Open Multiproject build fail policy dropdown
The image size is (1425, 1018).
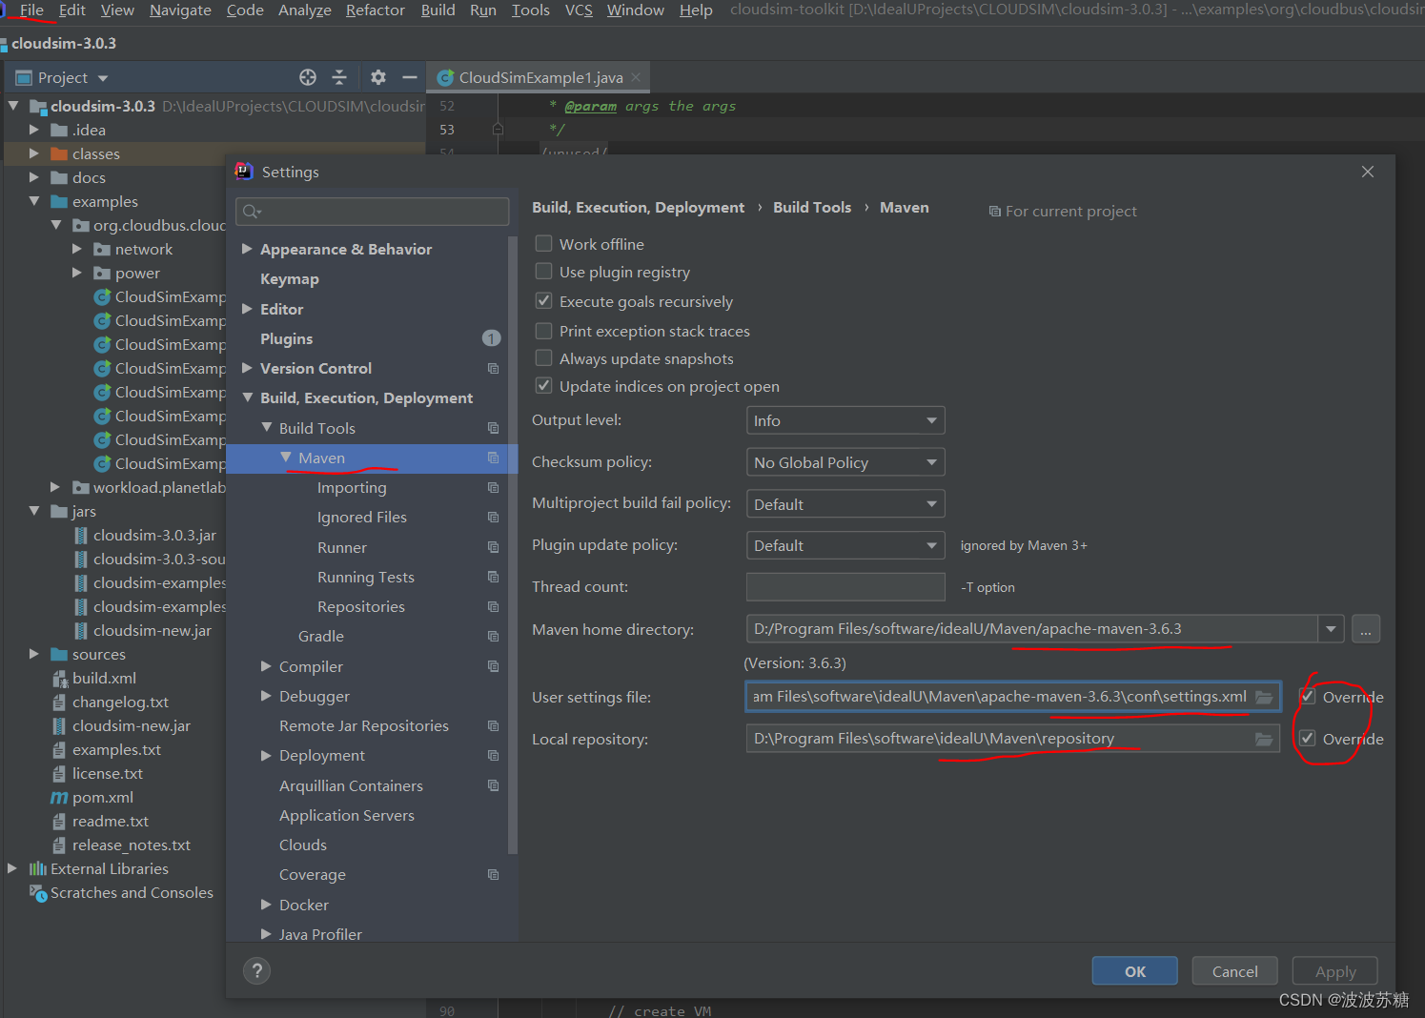point(845,504)
